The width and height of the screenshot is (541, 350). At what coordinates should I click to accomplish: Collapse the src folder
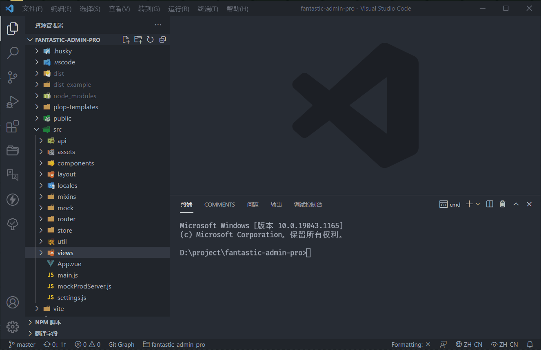pos(37,130)
